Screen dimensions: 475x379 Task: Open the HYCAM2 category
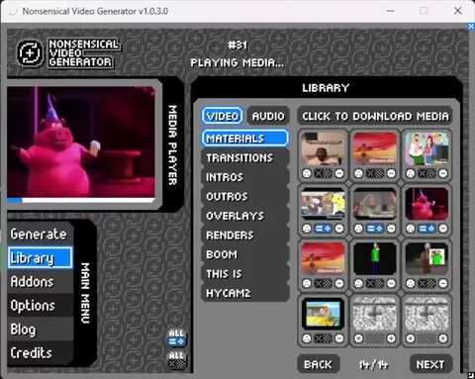245,293
